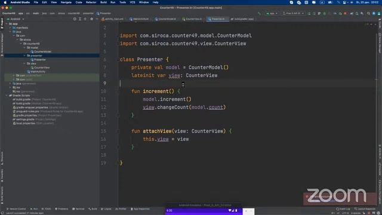
Task: Open the Tools menu
Action: click(x=122, y=2)
